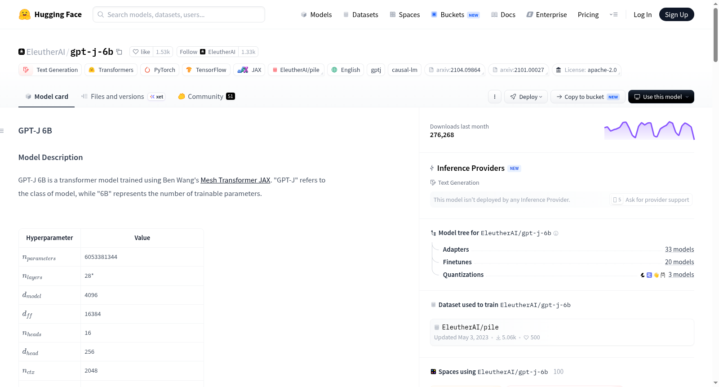Click the gptj tag
This screenshot has width=719, height=387.
click(x=376, y=70)
